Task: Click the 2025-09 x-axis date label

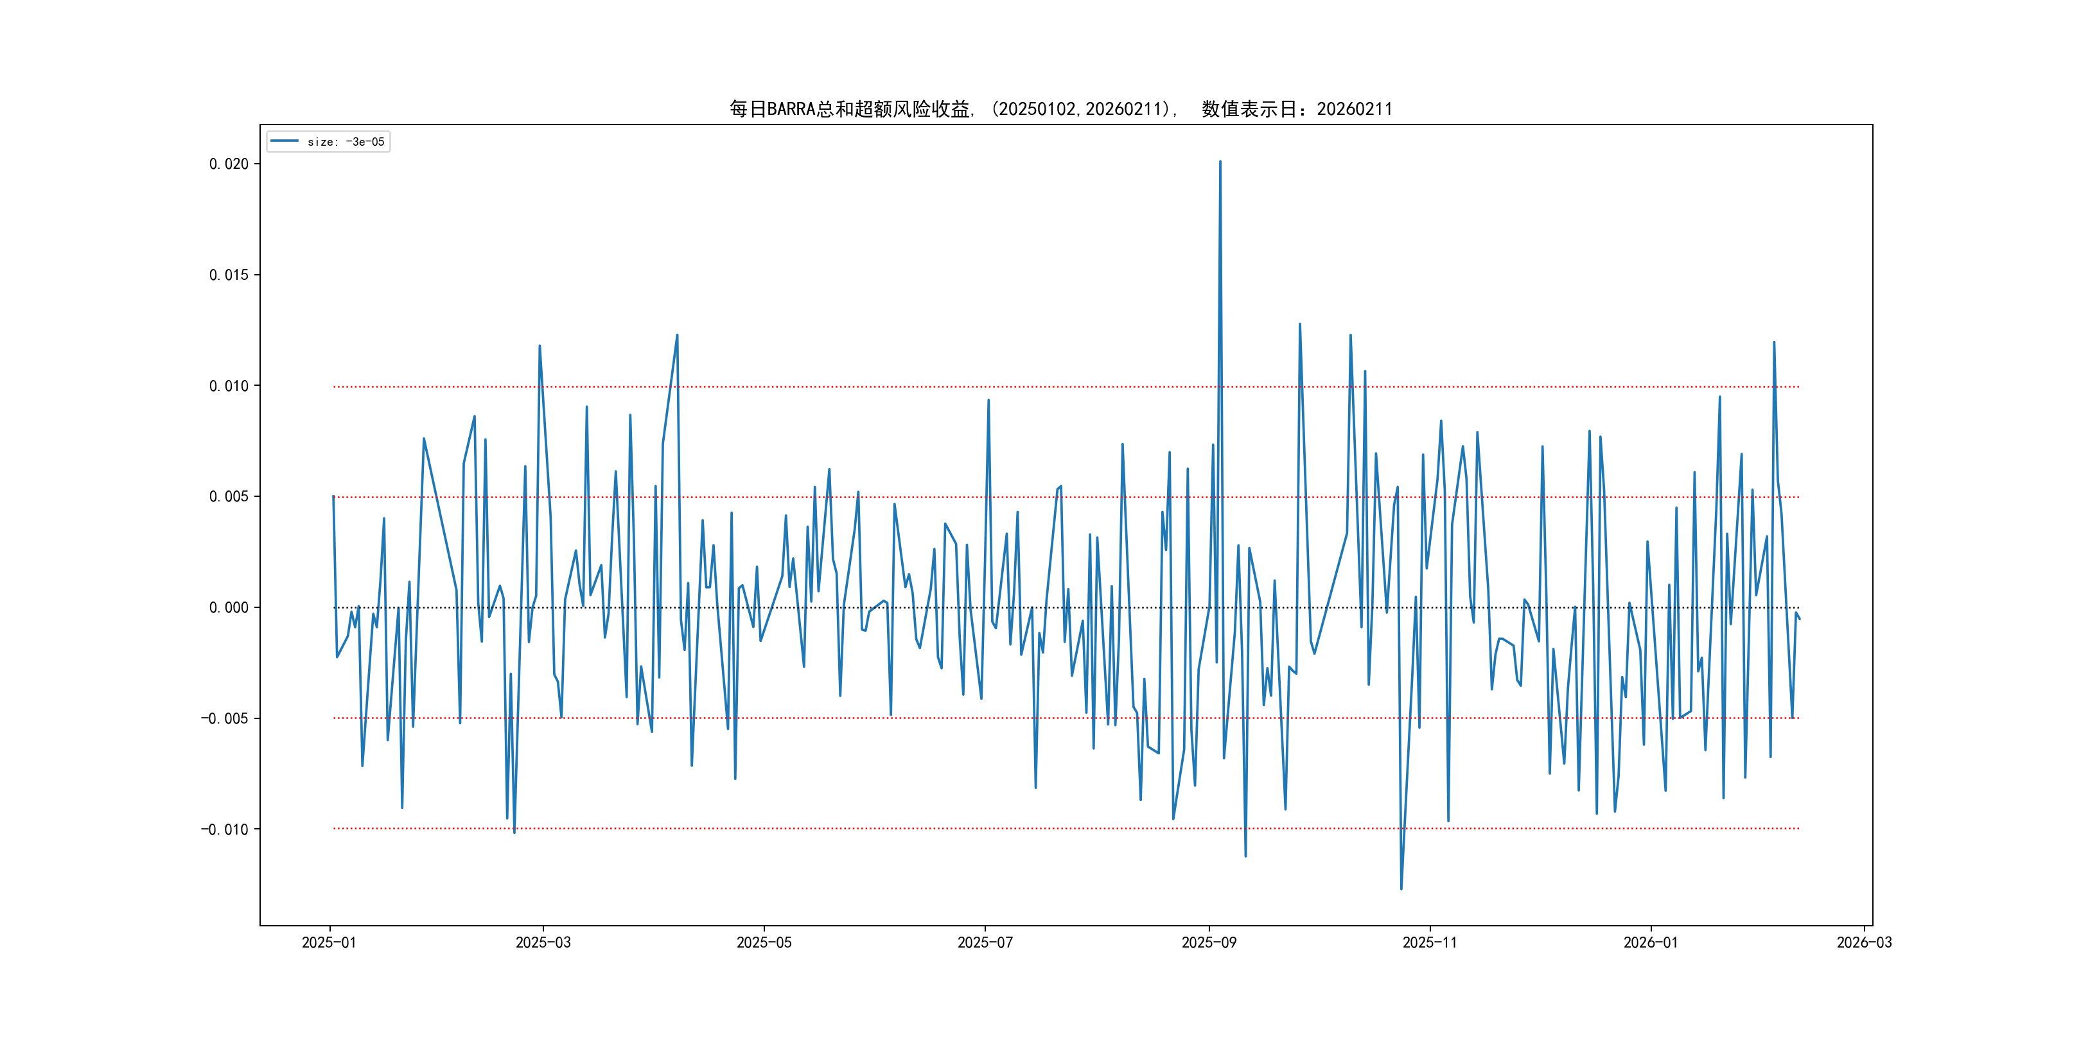Action: [x=1209, y=942]
